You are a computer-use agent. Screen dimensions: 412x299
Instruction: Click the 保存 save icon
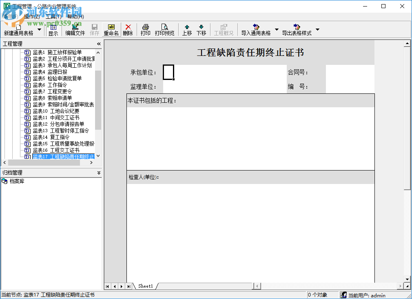click(x=94, y=29)
